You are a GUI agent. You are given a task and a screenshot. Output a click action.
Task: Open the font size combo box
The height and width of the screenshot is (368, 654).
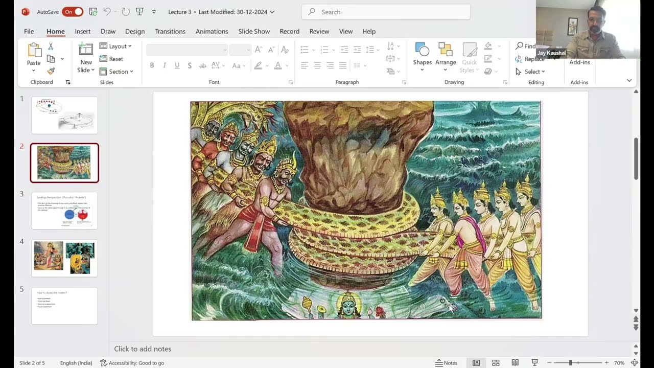click(x=239, y=50)
